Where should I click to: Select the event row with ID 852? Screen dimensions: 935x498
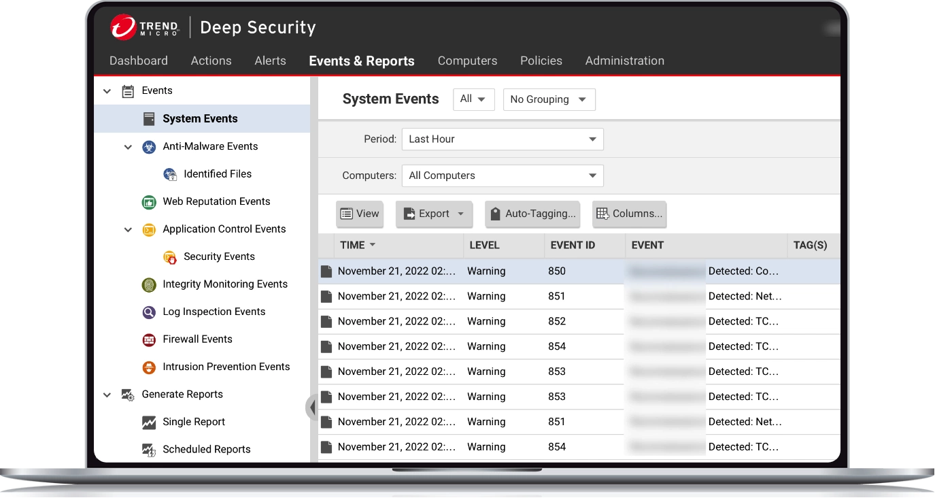(556, 321)
